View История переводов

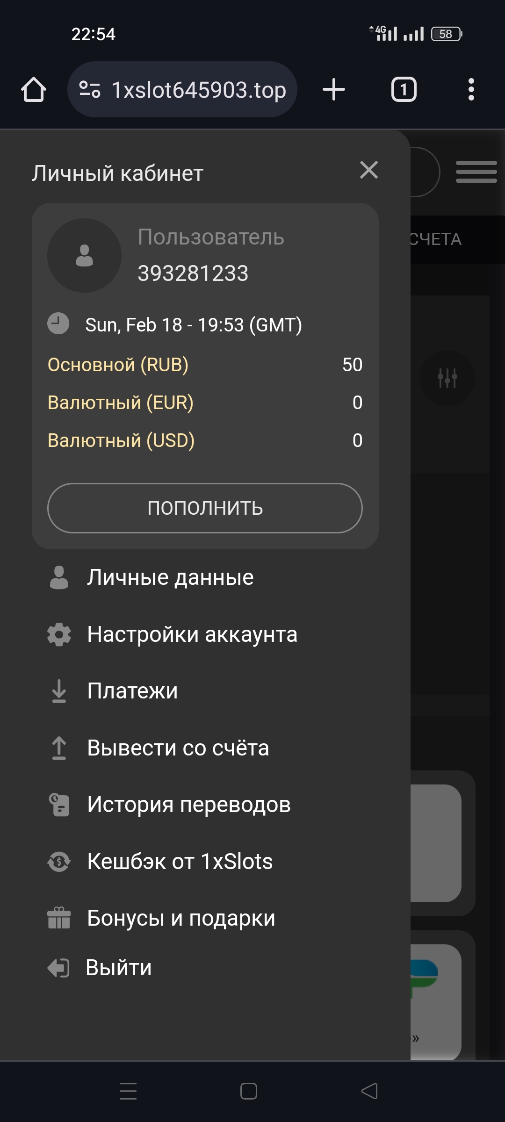coord(188,805)
